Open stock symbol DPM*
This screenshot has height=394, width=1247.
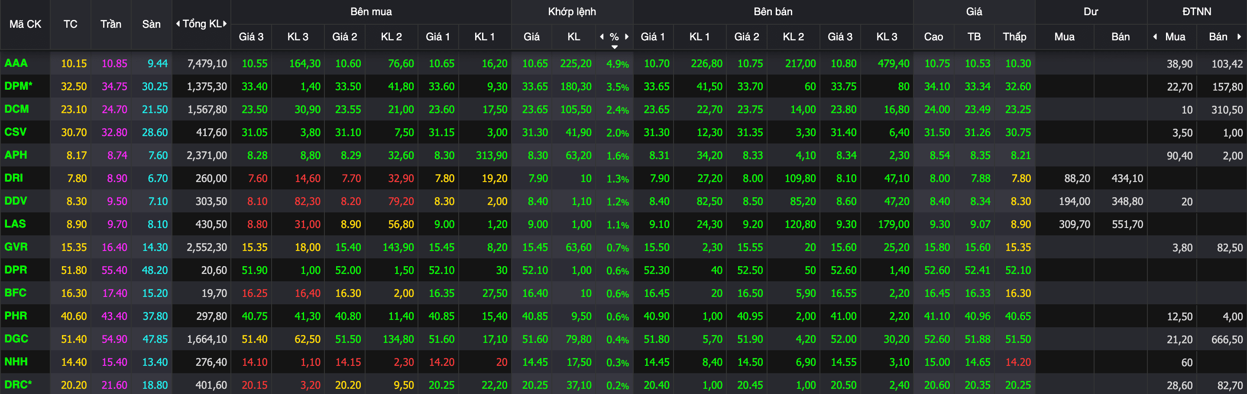click(18, 86)
